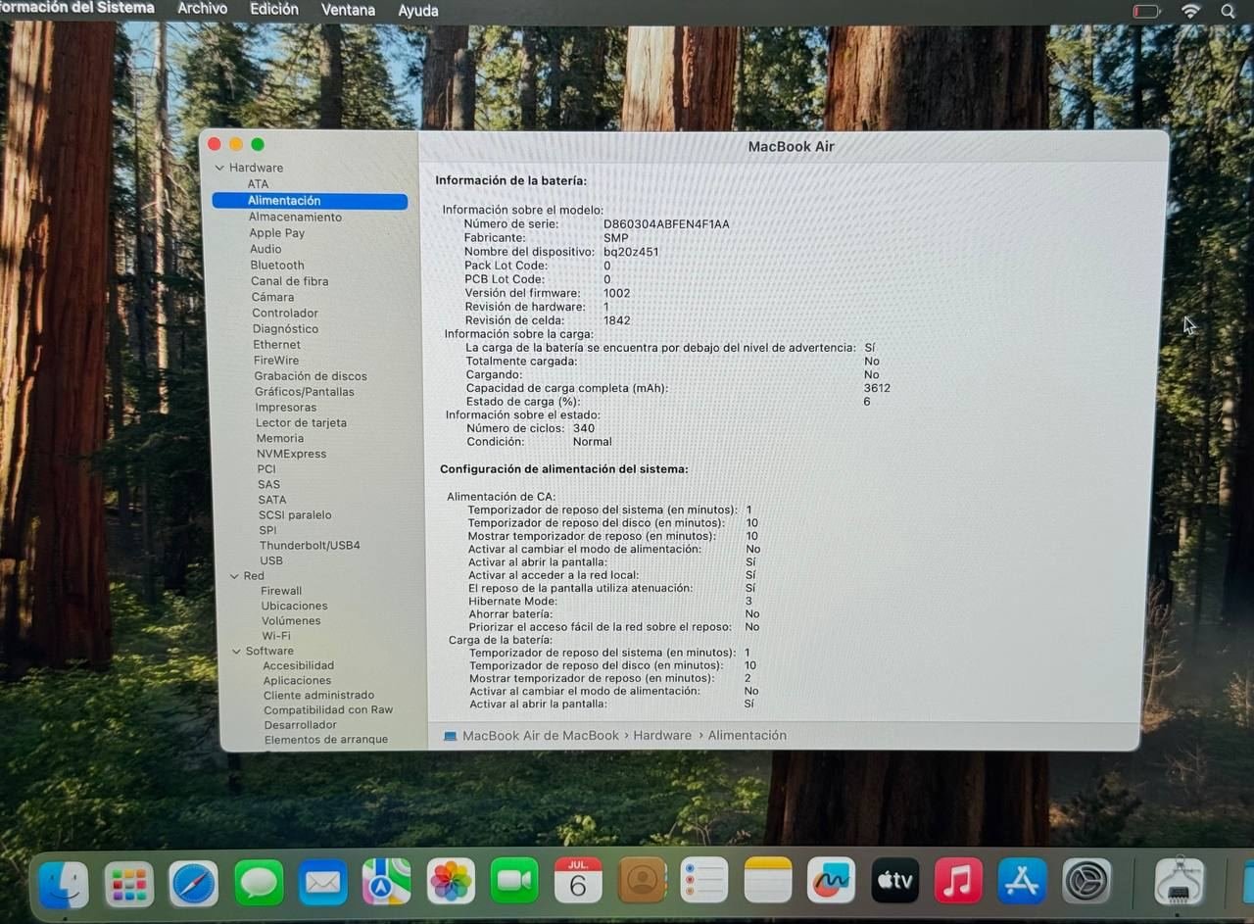Screen dimensions: 1254x924
Task: Click the Wi-Fi icon in the menu bar
Action: (1190, 11)
